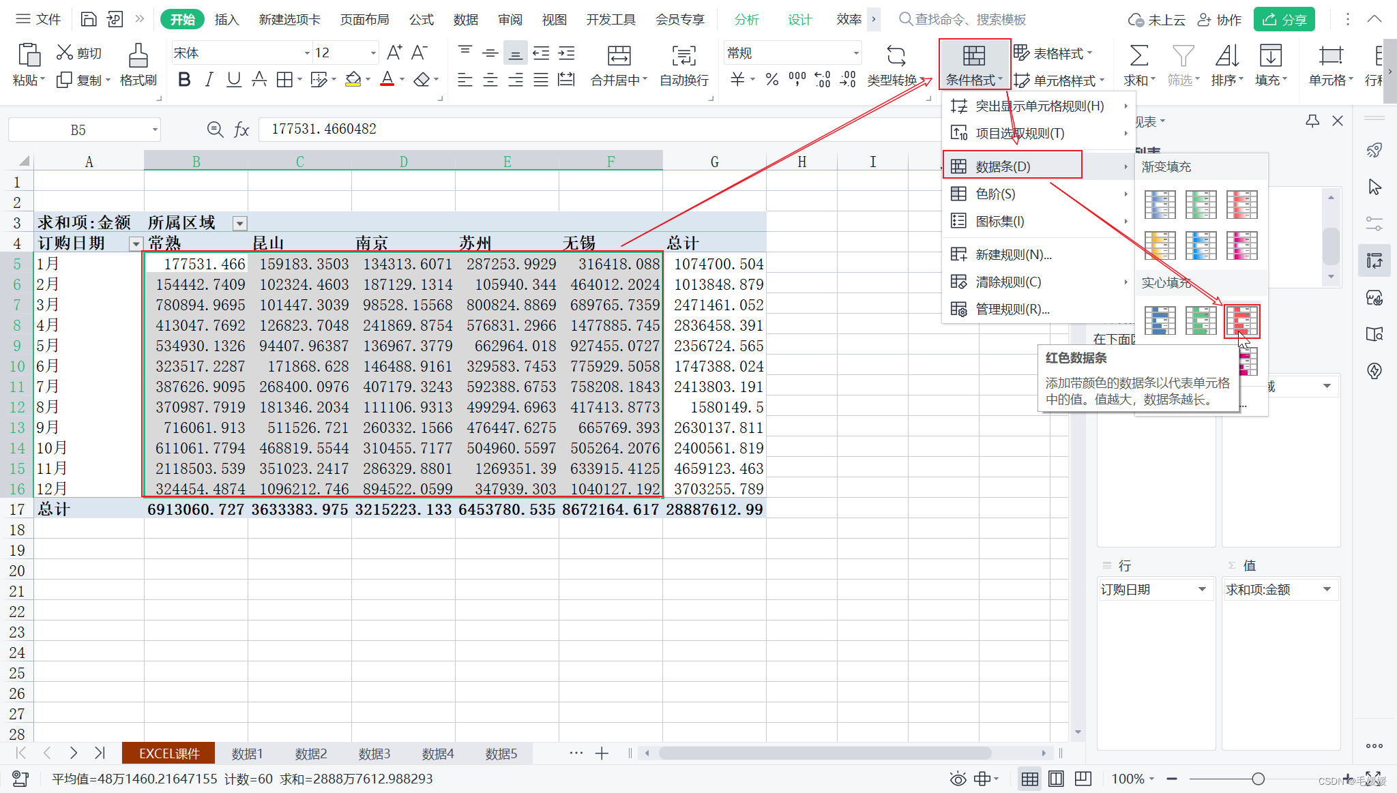Click the AutoSum (求和) icon
Screen dimensions: 1397x793
(1138, 56)
